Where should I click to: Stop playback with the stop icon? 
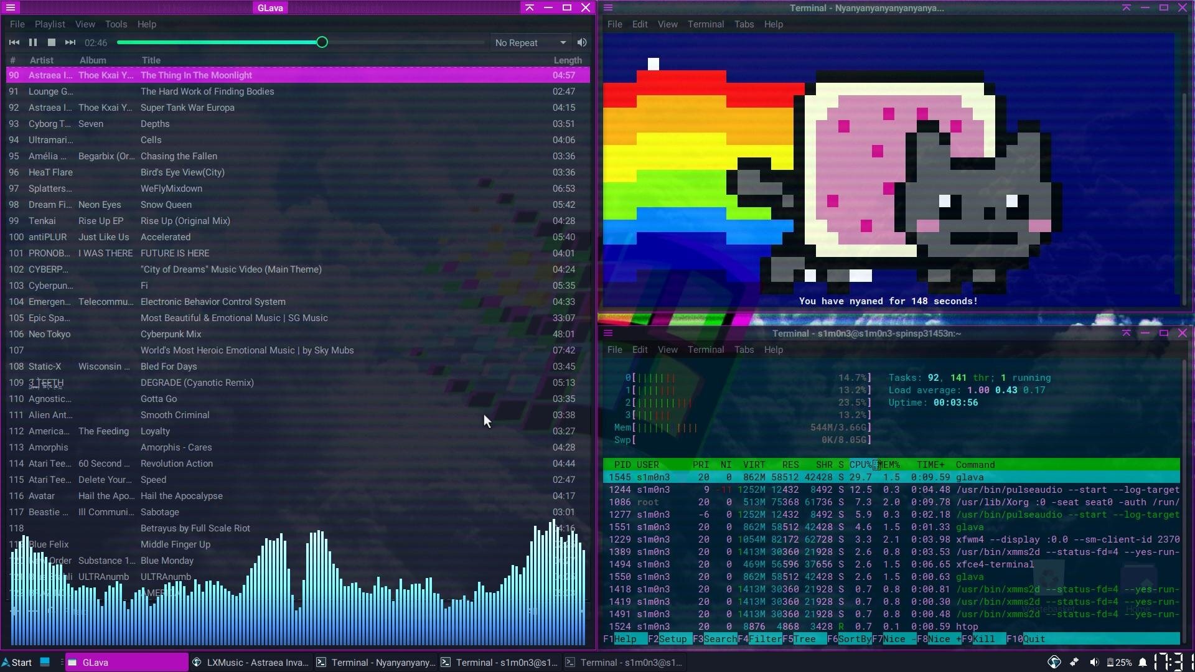coord(52,42)
